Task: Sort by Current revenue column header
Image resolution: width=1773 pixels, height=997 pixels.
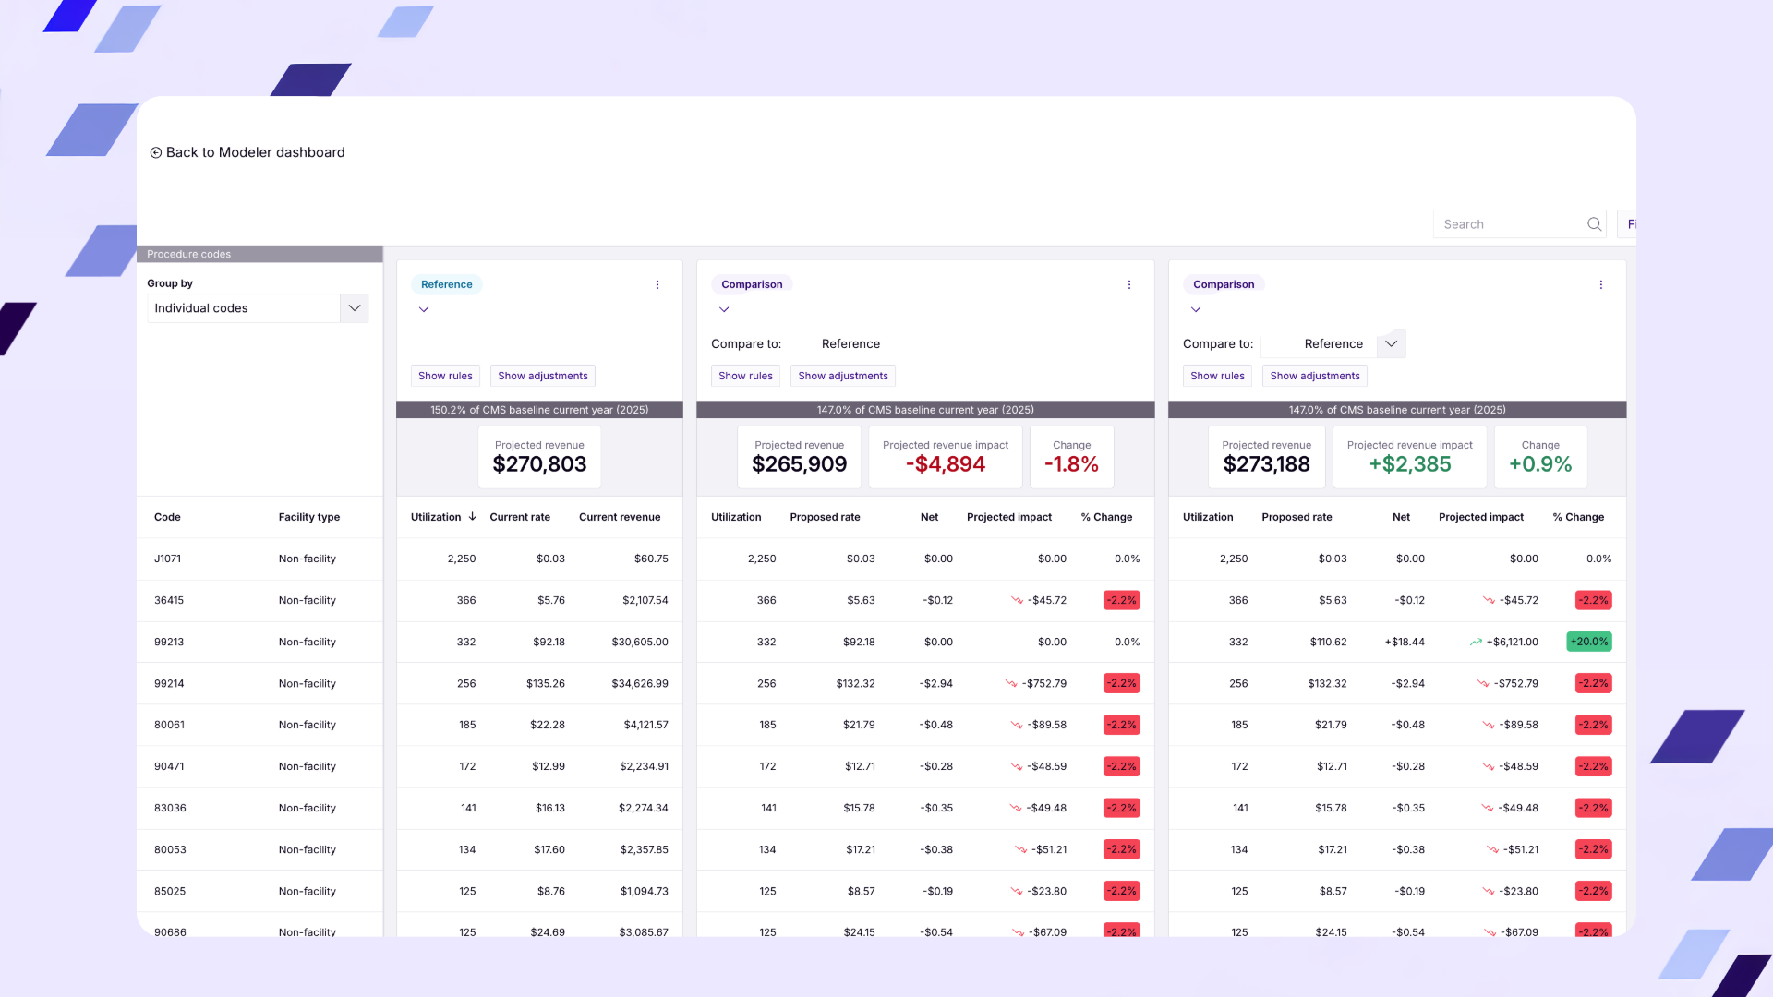Action: click(x=619, y=517)
